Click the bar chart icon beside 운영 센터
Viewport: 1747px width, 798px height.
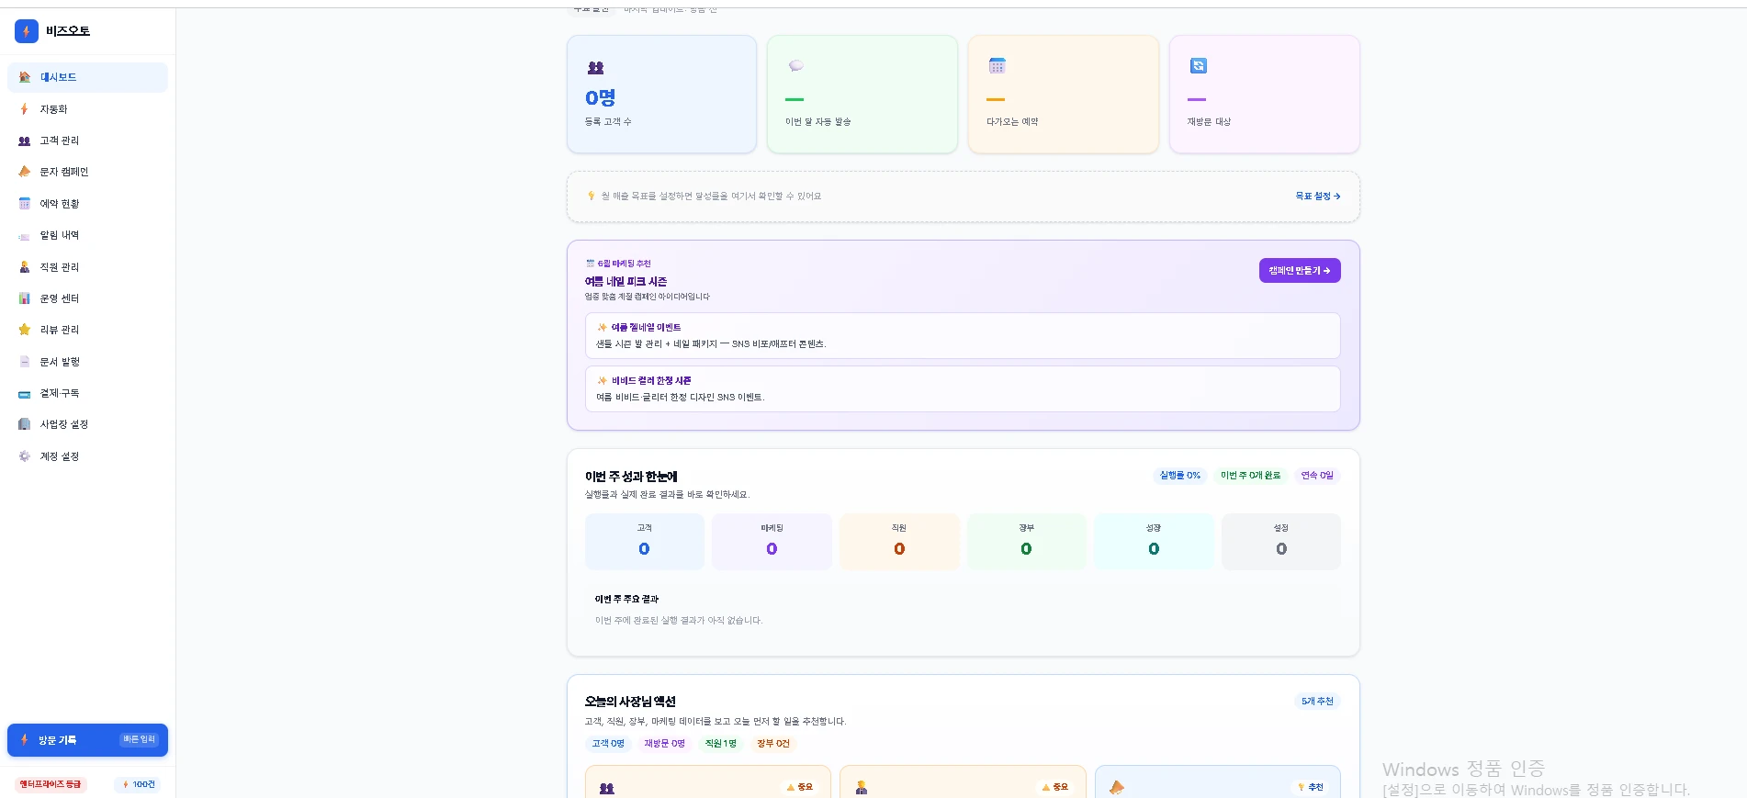pos(25,298)
